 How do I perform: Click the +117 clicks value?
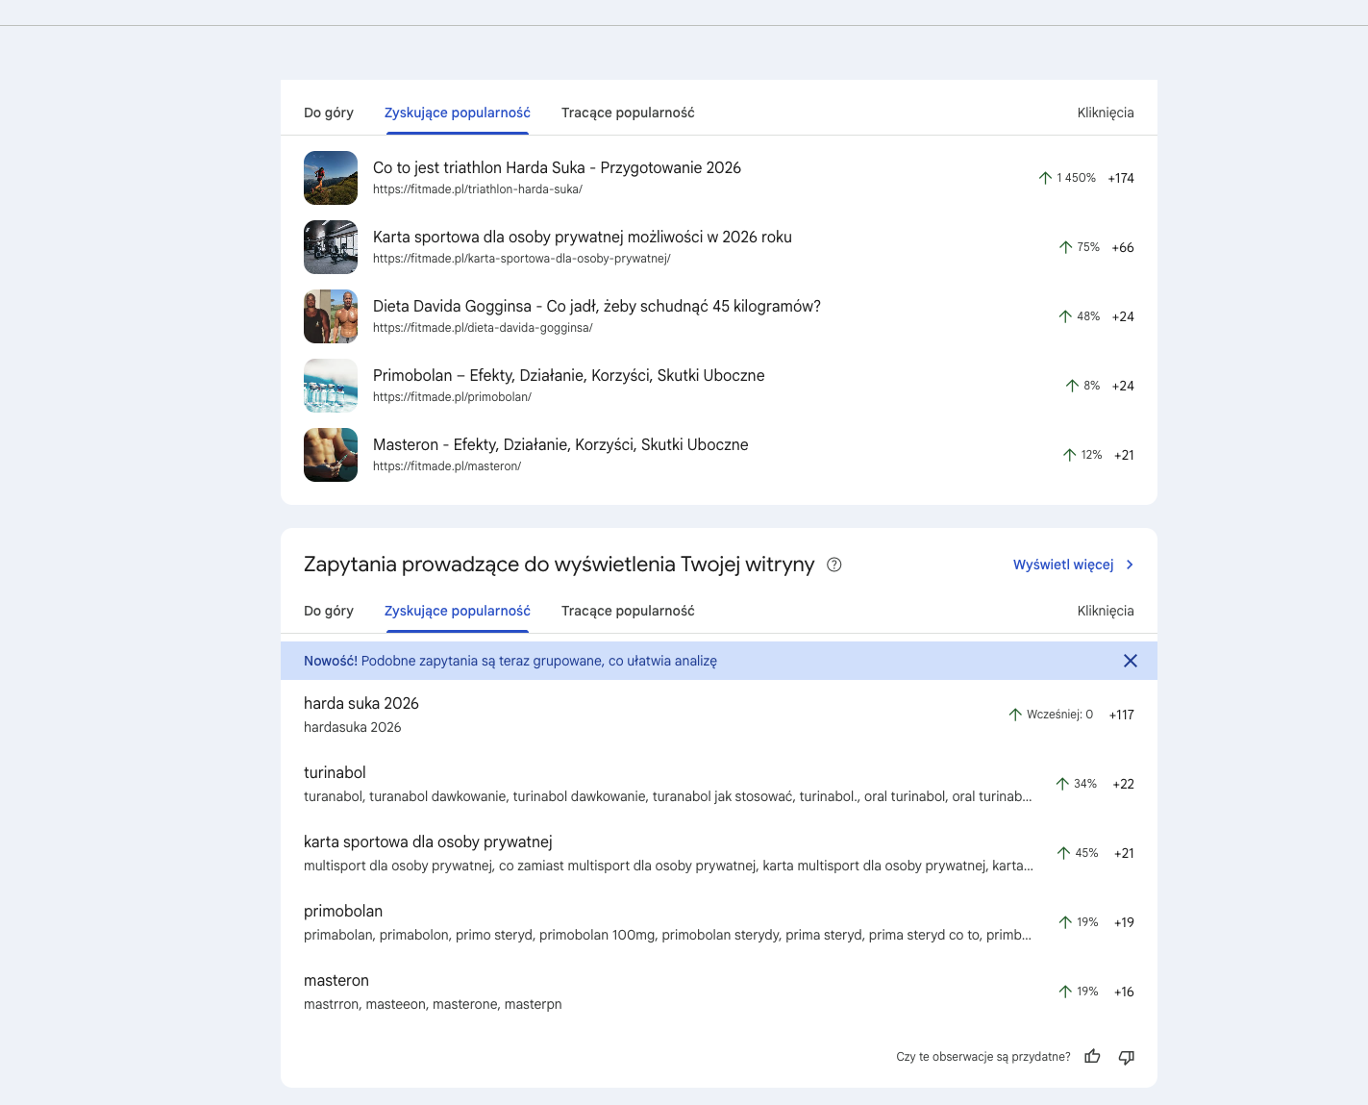tap(1122, 715)
